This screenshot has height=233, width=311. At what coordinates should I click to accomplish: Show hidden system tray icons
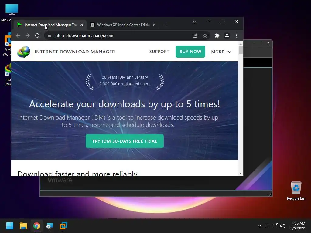click(259, 226)
